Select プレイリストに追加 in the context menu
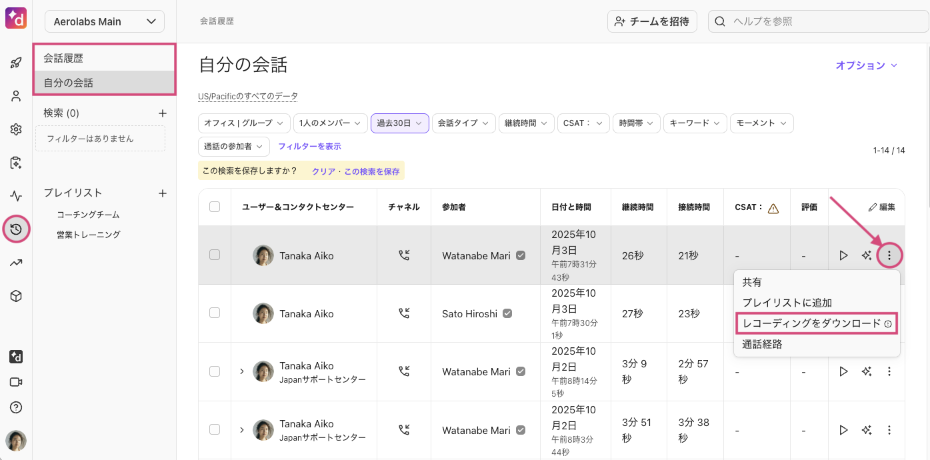The height and width of the screenshot is (460, 930). pos(787,303)
